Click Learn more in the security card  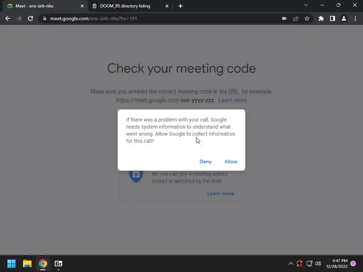click(x=220, y=193)
